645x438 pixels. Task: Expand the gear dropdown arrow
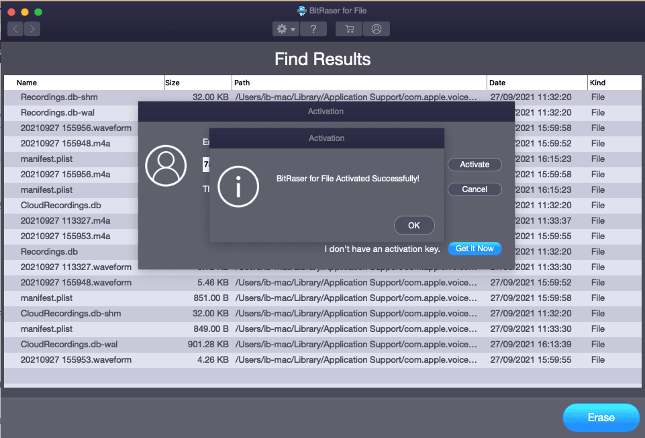(293, 30)
